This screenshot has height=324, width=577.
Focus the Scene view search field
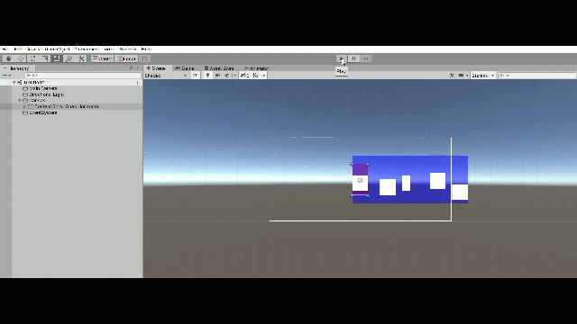[x=537, y=76]
